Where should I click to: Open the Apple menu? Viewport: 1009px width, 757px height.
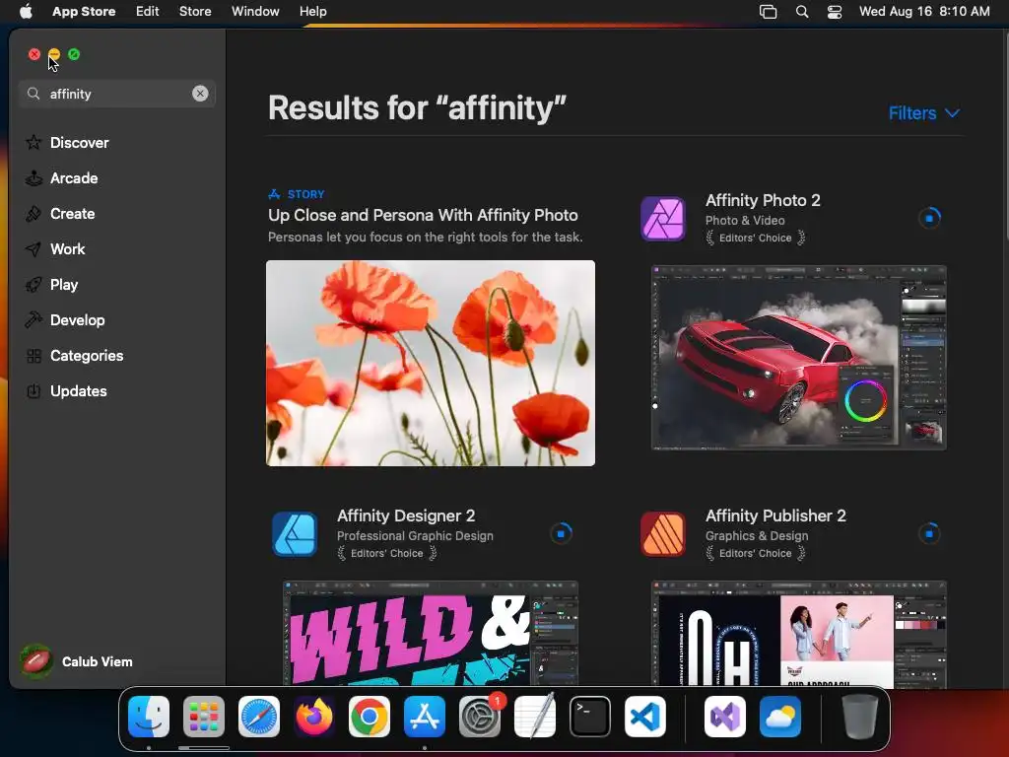26,12
